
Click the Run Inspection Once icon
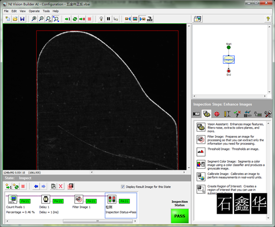click(x=67, y=19)
